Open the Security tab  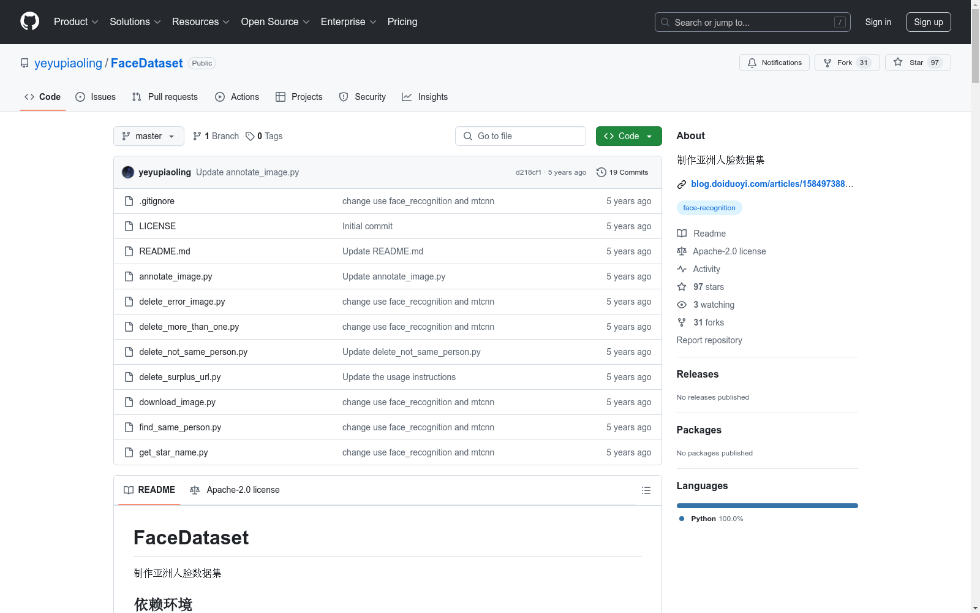tap(363, 97)
